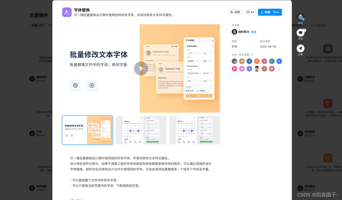Click the large T card icon above 批量命名
This screenshot has height=200, width=342.
328,49
